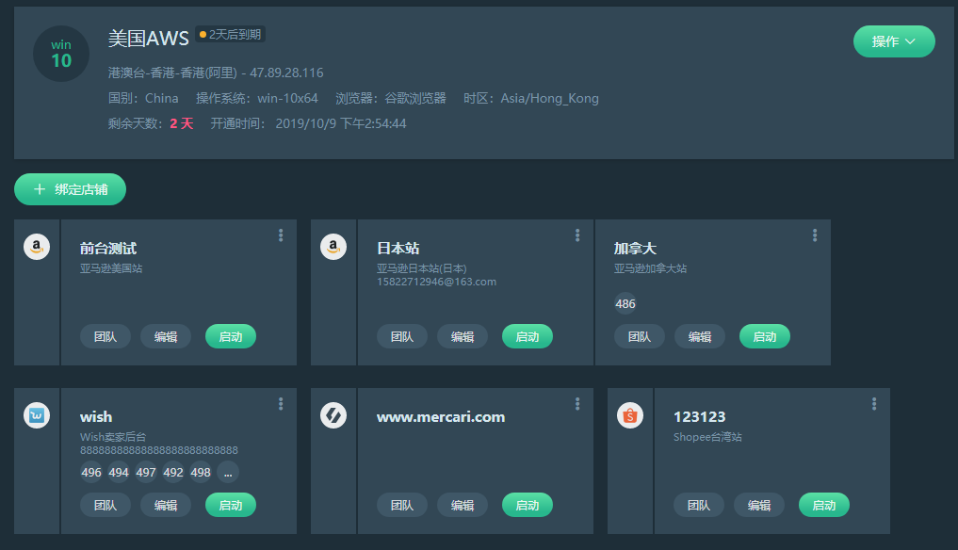Open more options for wish card
The image size is (958, 550).
point(281,404)
